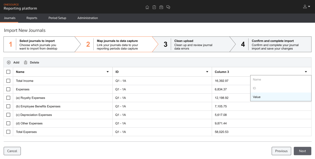Go to the Home icon
The width and height of the screenshot is (315, 159).
click(x=147, y=7)
